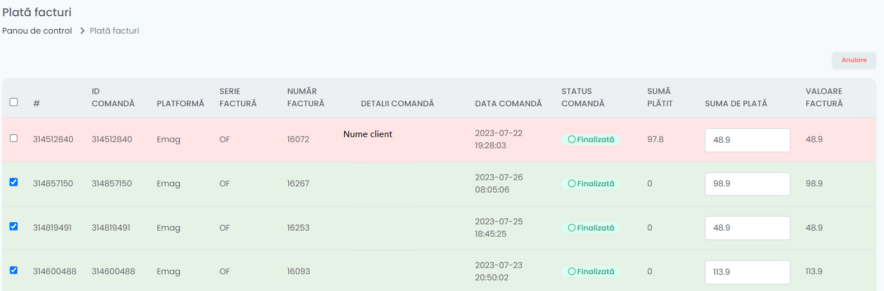Click Finalizată status badge for invoice 16072

pyautogui.click(x=591, y=139)
